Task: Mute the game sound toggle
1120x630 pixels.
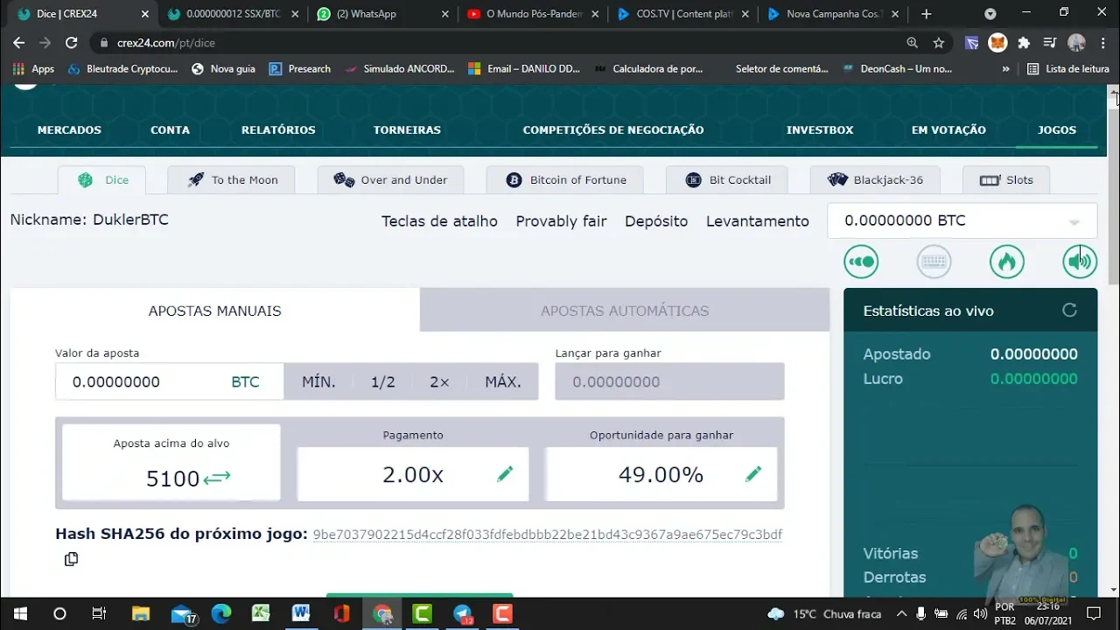Action: pyautogui.click(x=1079, y=262)
